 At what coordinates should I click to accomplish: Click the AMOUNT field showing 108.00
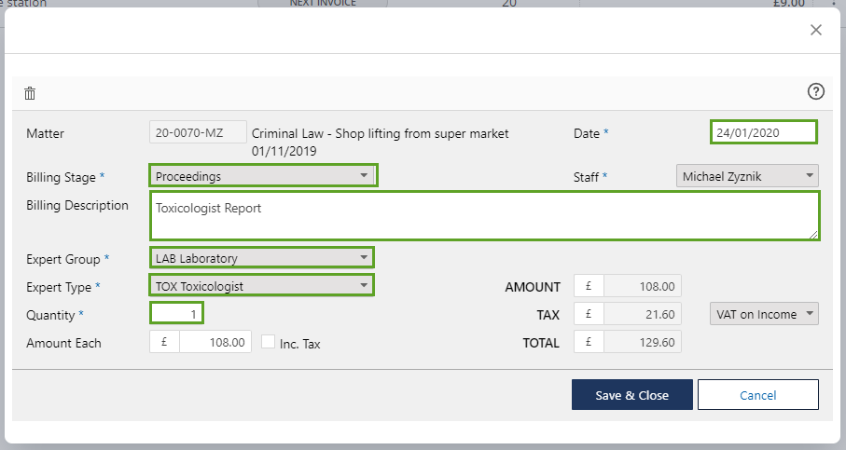click(x=642, y=287)
